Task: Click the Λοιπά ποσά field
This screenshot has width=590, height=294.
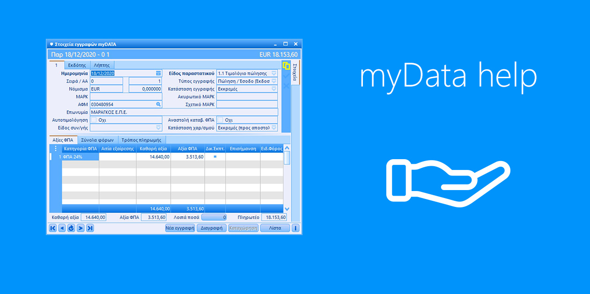Action: (214, 217)
